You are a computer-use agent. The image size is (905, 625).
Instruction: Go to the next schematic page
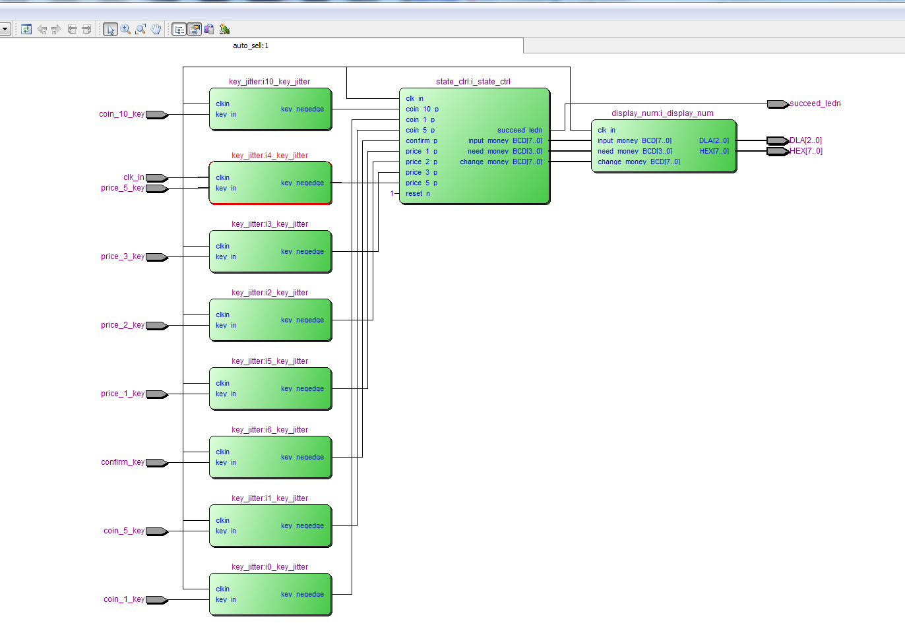86,29
